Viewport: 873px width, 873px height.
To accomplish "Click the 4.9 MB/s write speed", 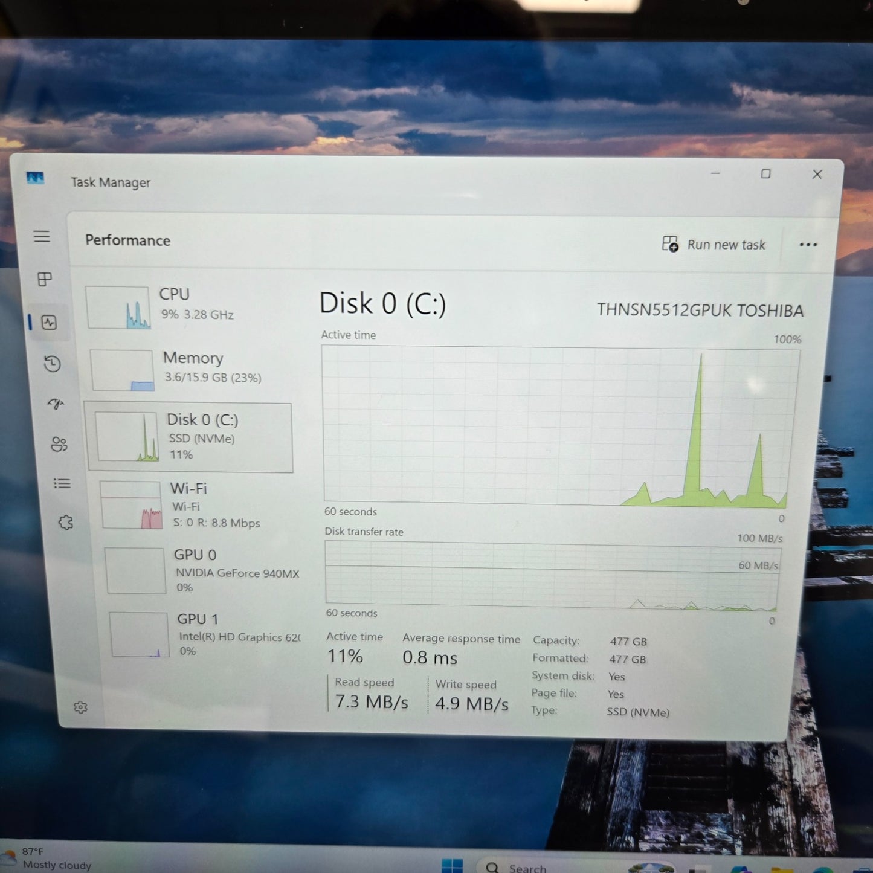I will coord(472,704).
